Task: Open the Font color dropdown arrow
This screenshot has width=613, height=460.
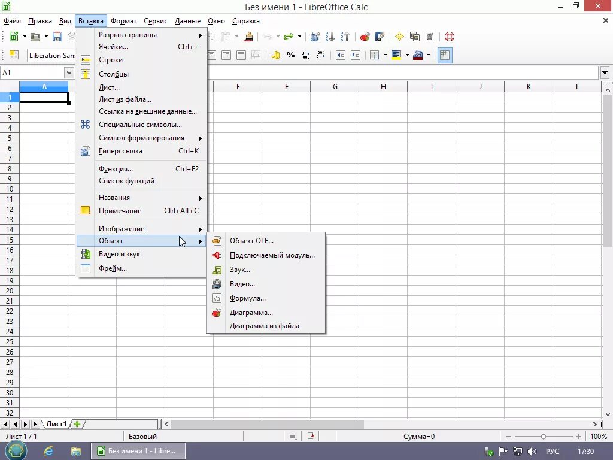Action: click(429, 55)
